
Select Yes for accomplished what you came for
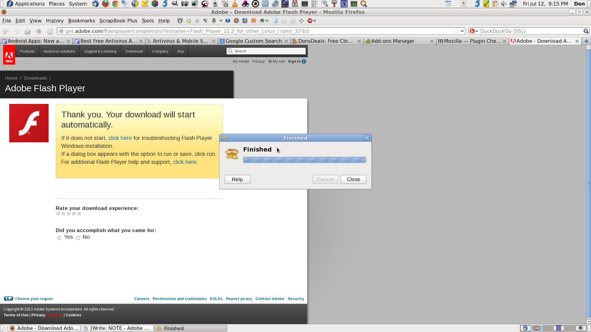click(59, 238)
